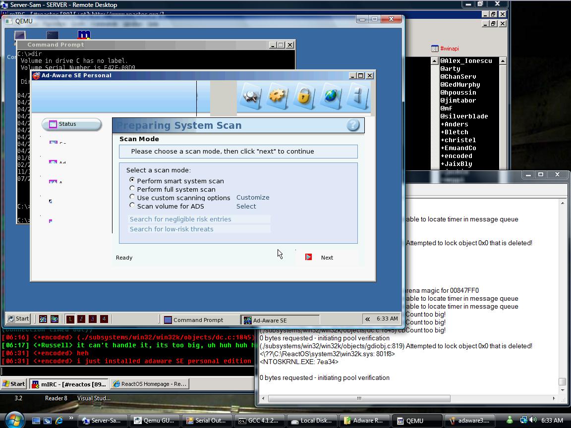Image resolution: width=571 pixels, height=428 pixels.
Task: Click the Customize link
Action: pos(253,198)
